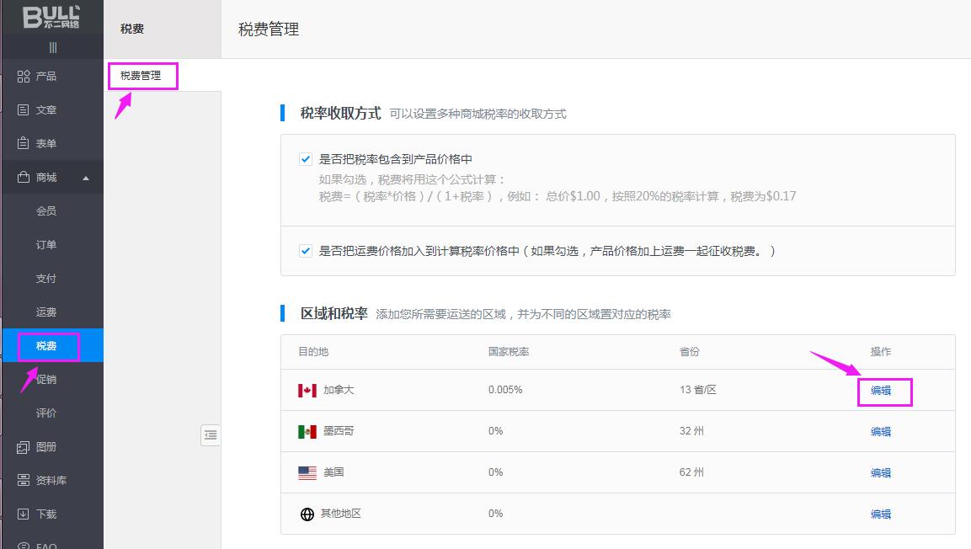Open 促销 promotions menu item
Screen dimensions: 971x549
coord(46,380)
